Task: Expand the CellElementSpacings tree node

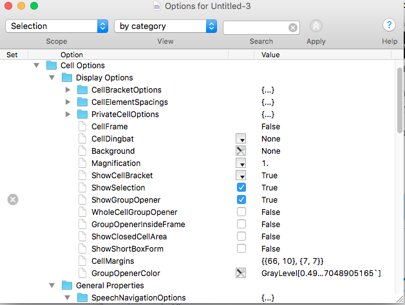Action: 68,102
